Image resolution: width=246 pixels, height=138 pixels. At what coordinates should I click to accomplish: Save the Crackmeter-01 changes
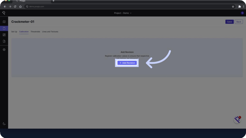tap(229, 22)
